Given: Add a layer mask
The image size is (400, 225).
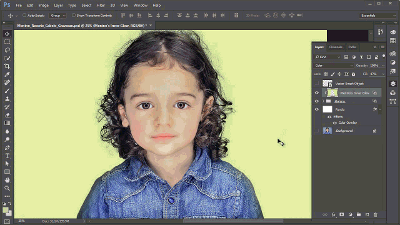Looking at the screenshot, I should [342, 214].
